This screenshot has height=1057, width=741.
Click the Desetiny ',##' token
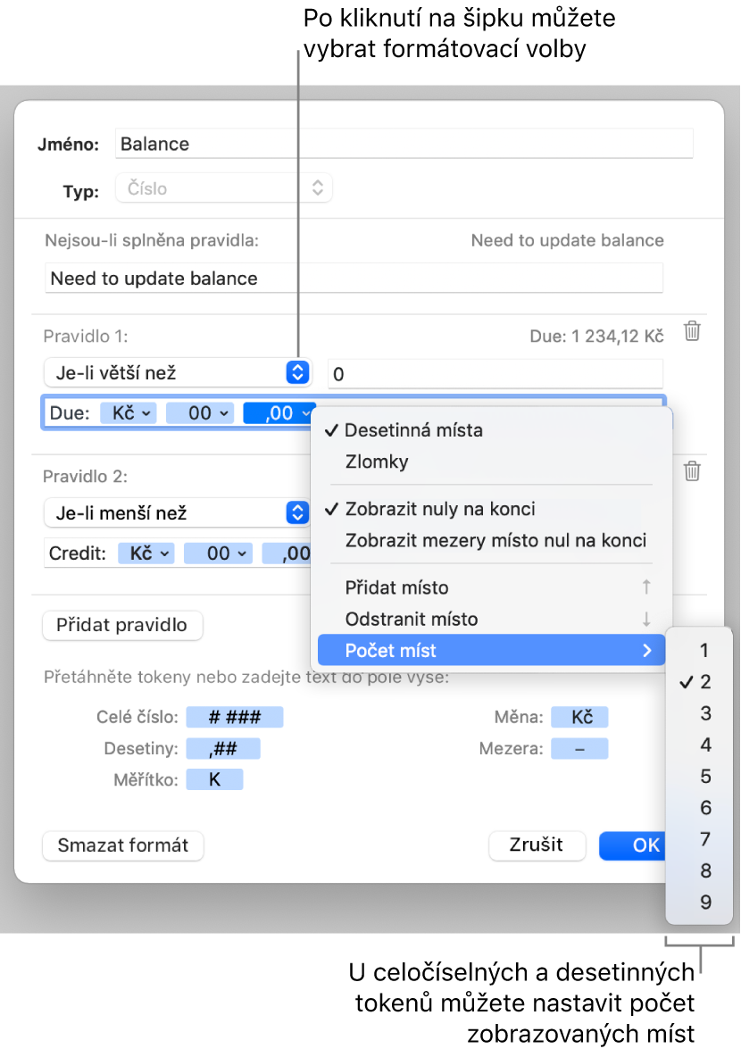pos(223,748)
